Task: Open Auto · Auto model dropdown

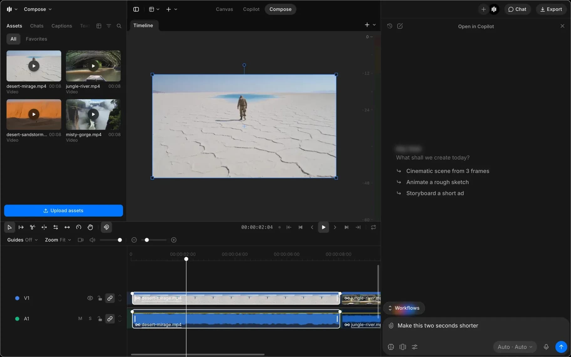Action: pos(515,347)
